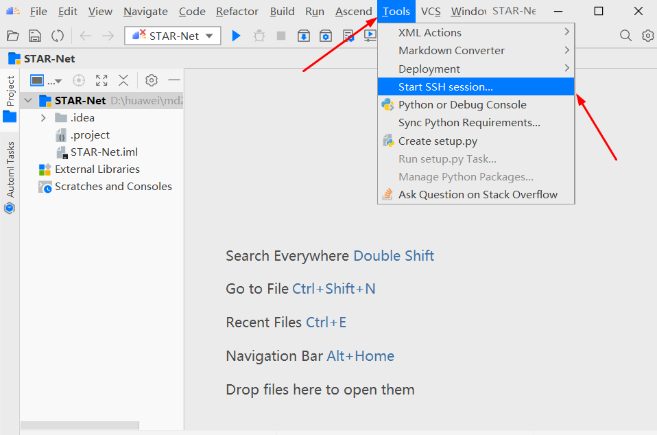The image size is (657, 435).
Task: Open Project panel options gear
Action: pyautogui.click(x=152, y=80)
